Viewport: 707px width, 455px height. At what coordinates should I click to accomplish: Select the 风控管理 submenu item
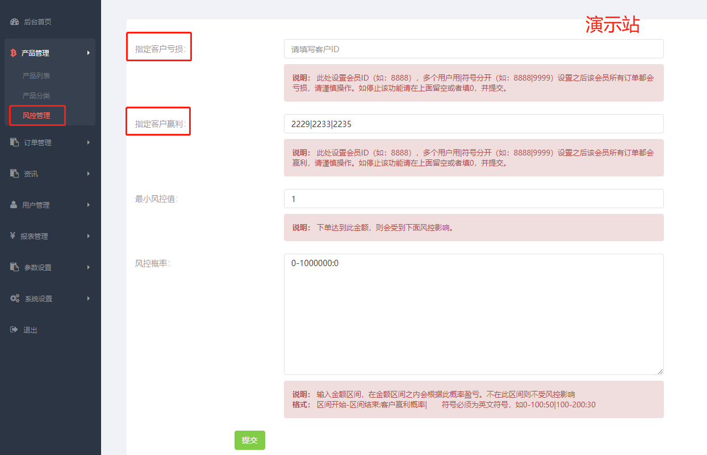(x=36, y=115)
